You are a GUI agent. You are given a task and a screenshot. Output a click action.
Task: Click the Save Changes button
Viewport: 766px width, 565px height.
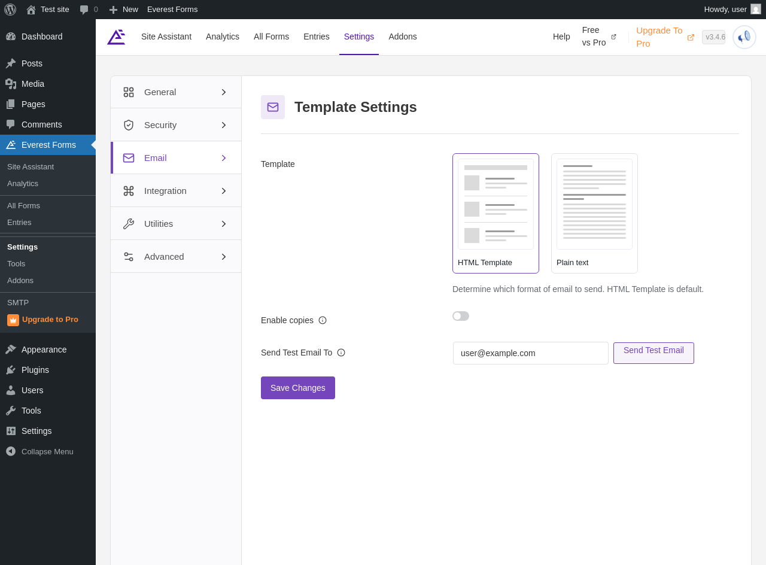[298, 388]
